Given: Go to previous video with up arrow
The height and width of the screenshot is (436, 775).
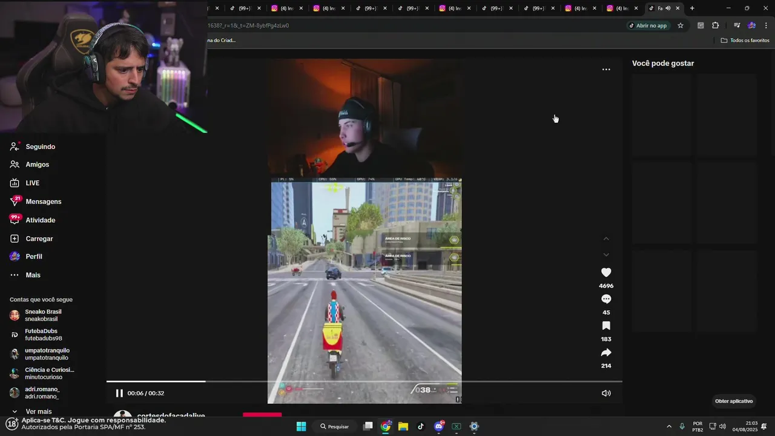Looking at the screenshot, I should tap(606, 239).
